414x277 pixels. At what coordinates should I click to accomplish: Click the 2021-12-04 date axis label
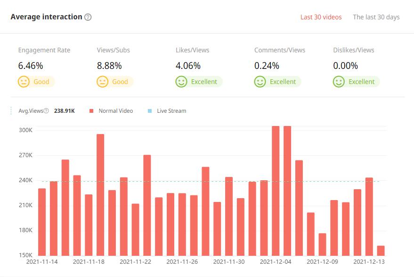click(x=276, y=261)
